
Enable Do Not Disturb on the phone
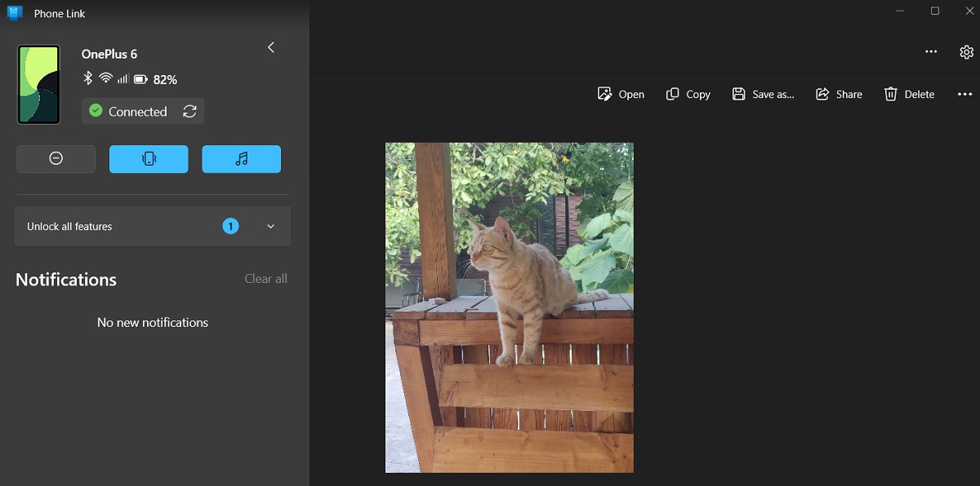56,159
